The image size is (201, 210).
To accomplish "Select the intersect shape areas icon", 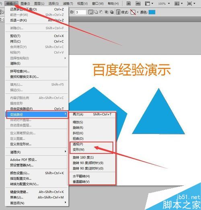I will (x=107, y=12).
